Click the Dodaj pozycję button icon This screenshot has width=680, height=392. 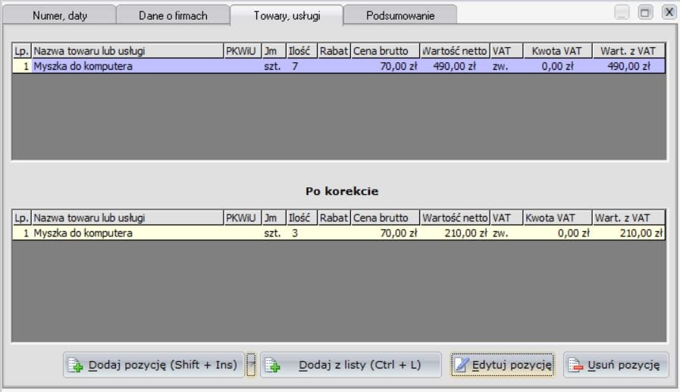pyautogui.click(x=76, y=365)
